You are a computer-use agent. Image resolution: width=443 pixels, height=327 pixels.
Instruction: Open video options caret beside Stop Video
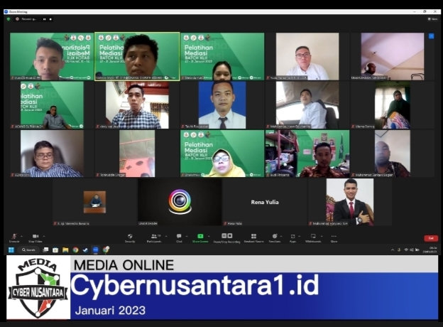(x=44, y=236)
